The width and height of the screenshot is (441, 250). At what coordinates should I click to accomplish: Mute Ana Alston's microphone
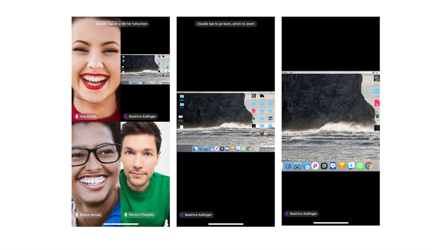pyautogui.click(x=77, y=116)
